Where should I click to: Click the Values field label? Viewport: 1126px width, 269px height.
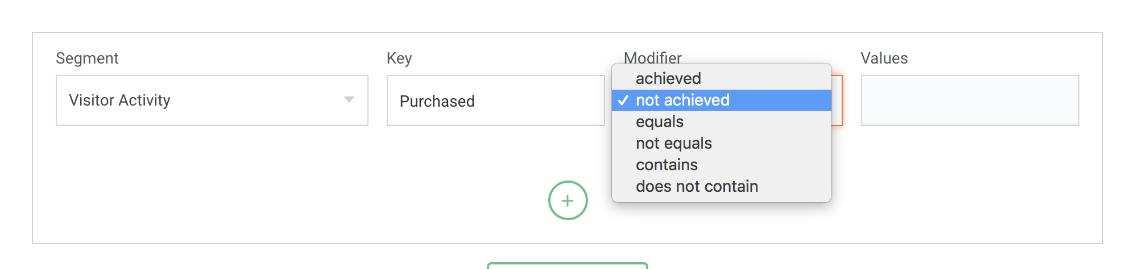(x=884, y=58)
